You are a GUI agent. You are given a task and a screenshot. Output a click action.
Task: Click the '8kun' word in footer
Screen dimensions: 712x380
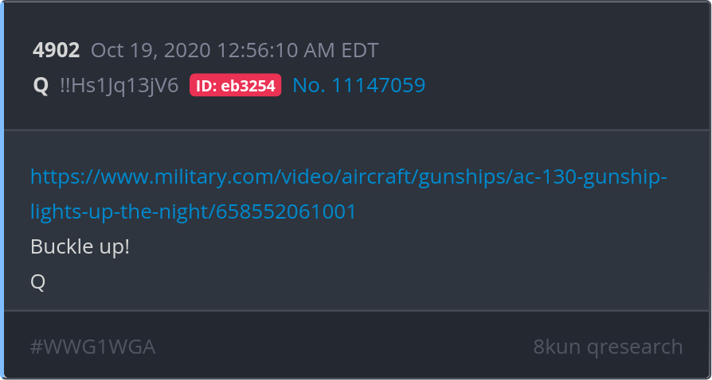pos(557,347)
